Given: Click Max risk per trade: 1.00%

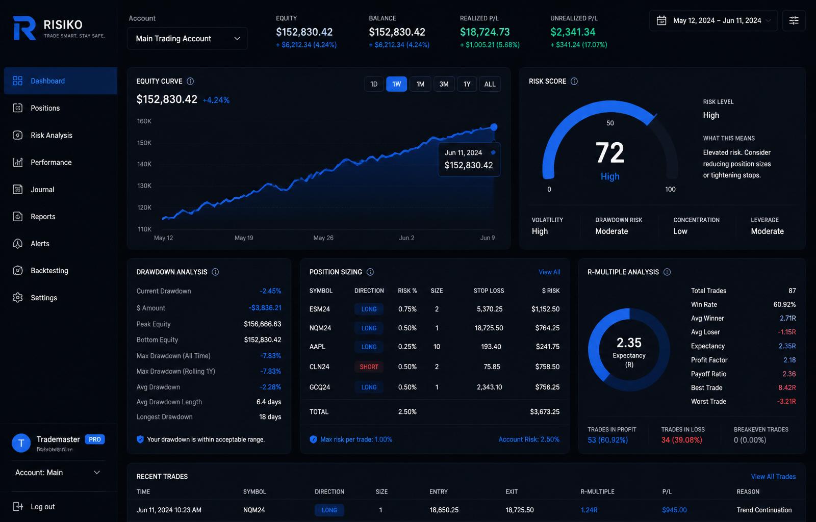Looking at the screenshot, I should coord(356,439).
